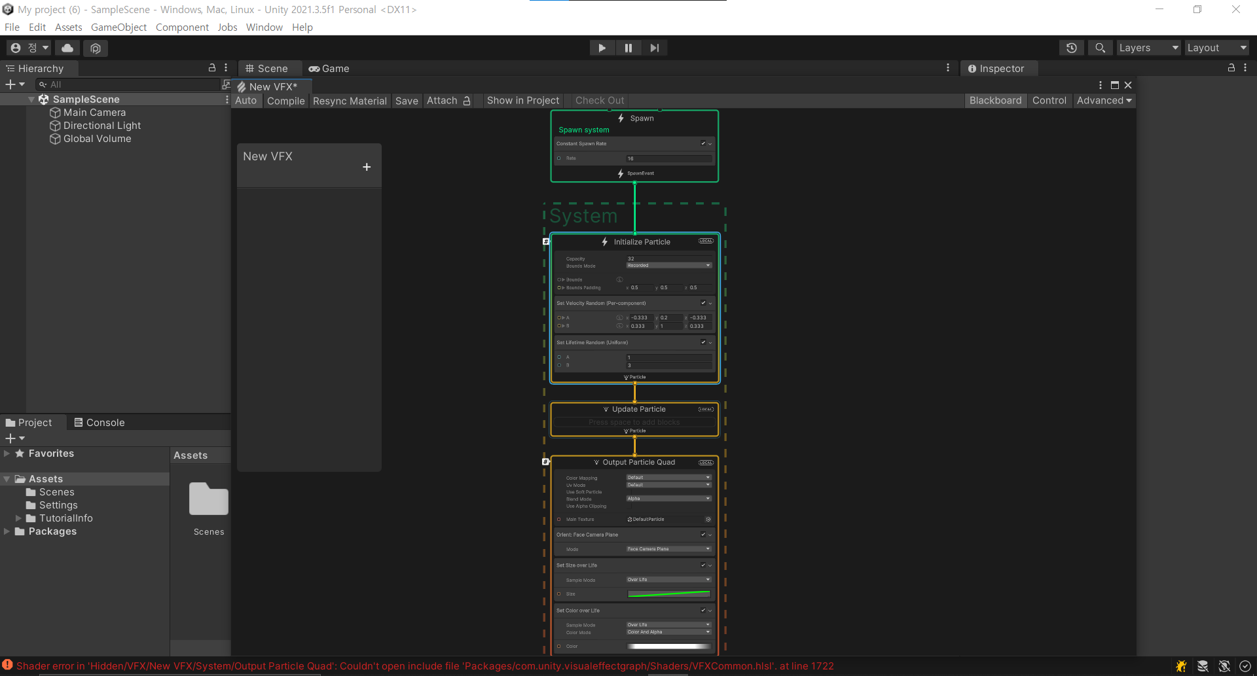Click the Scenes folder thumbnail
Viewport: 1257px width, 676px height.
[209, 499]
